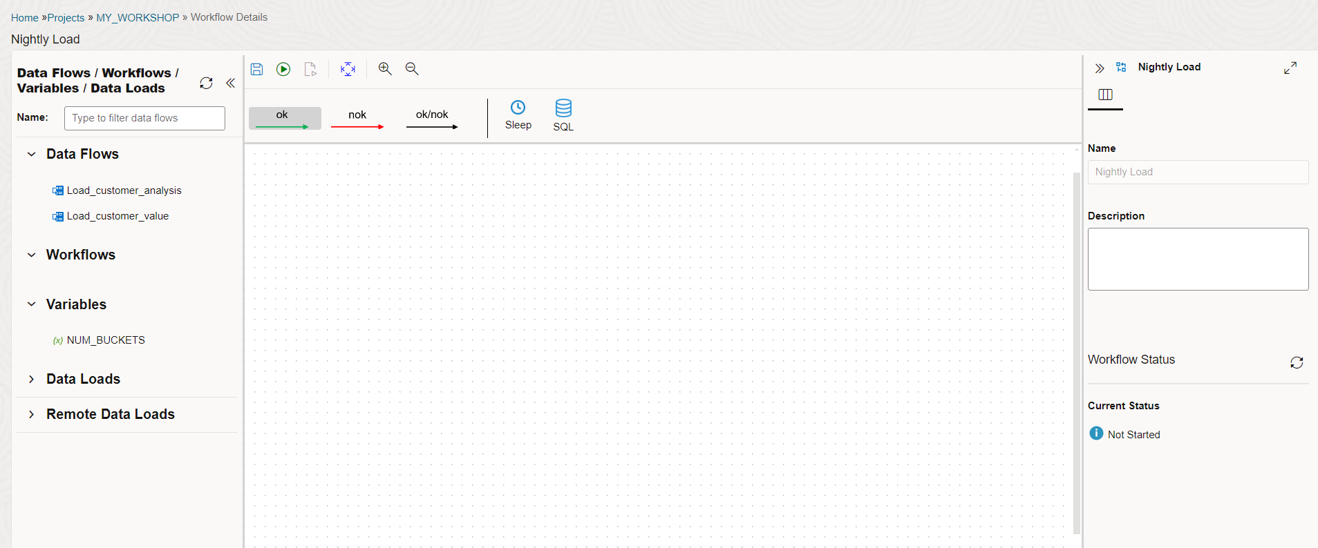Fit the canvas with the auto-layout icon
Image resolution: width=1318 pixels, height=548 pixels.
(348, 69)
